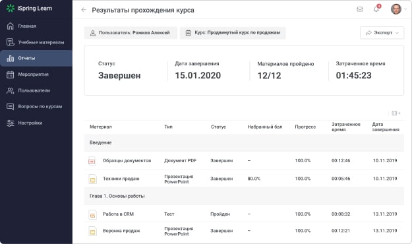Click the time 00:05:46
412x244 pixels.
(341, 179)
